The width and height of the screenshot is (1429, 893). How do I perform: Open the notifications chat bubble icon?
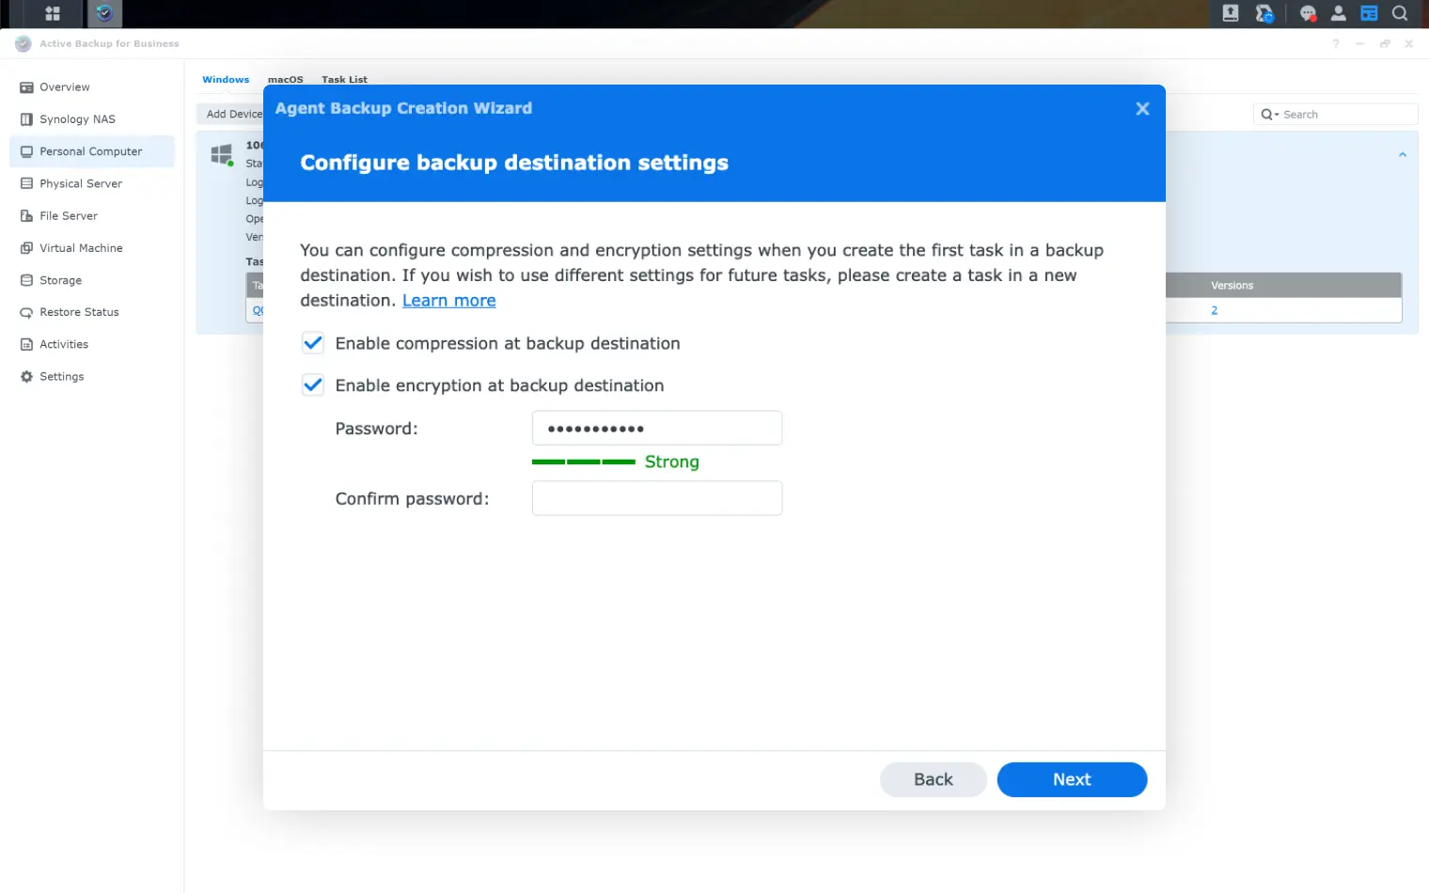point(1308,13)
